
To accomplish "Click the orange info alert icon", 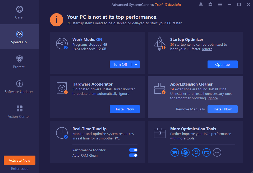I will pyautogui.click(x=57, y=20).
